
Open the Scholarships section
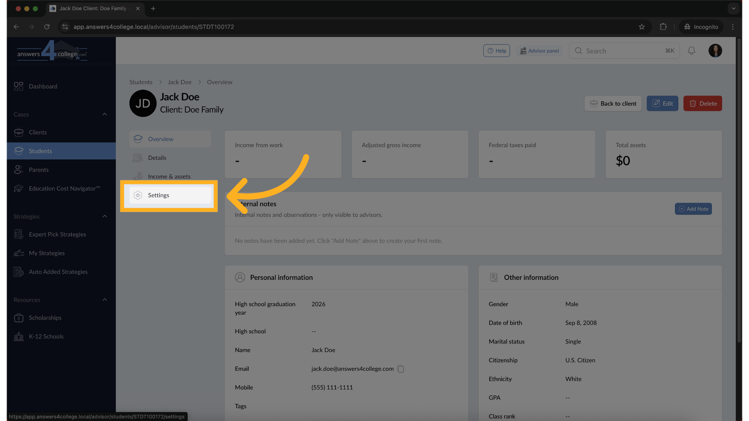tap(45, 318)
